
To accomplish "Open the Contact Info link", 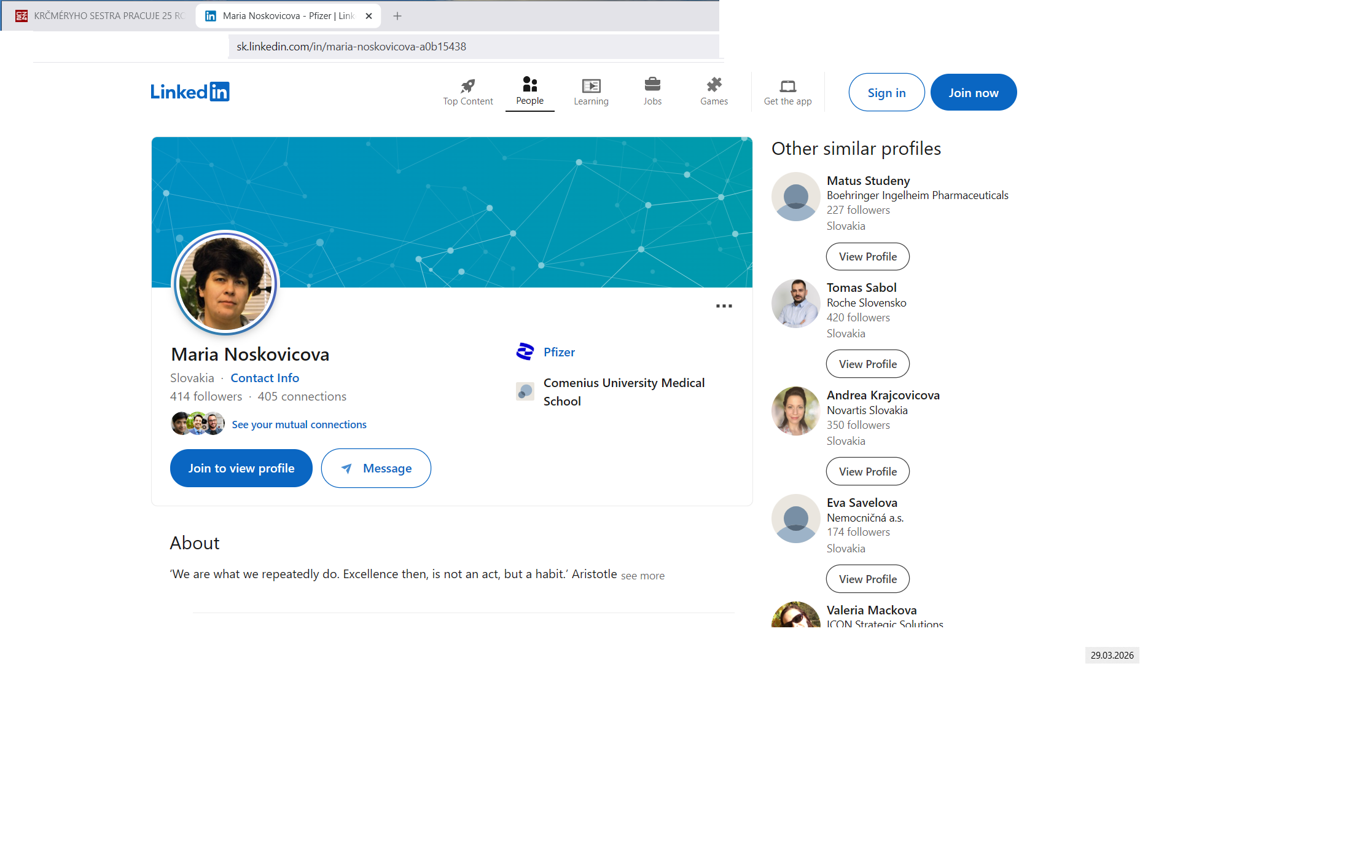I will [x=265, y=378].
